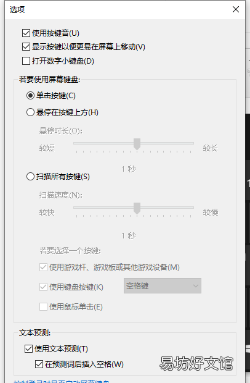Screen dimensions: 250x383
Task: Click the 较长 end of hover slider track
Action: tap(192, 143)
